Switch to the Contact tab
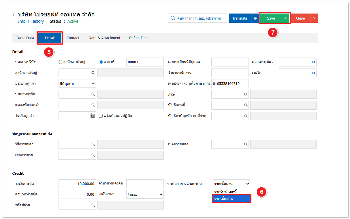The width and height of the screenshot is (350, 219). coord(73,38)
